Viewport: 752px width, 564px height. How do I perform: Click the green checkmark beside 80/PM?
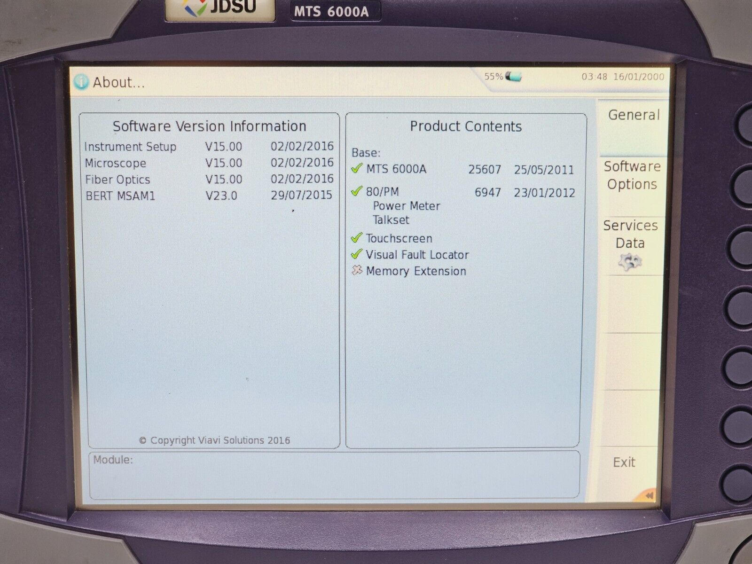pos(357,191)
